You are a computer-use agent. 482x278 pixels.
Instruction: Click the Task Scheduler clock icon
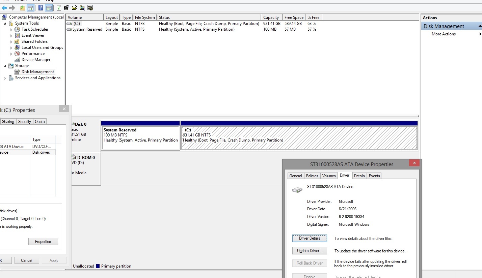point(17,29)
